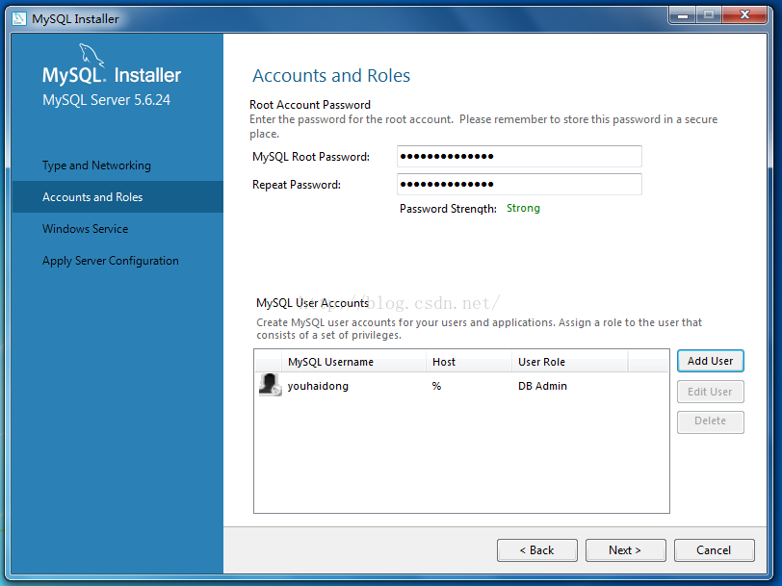Viewport: 782px width, 586px height.
Task: Click the % host value
Action: tap(436, 386)
